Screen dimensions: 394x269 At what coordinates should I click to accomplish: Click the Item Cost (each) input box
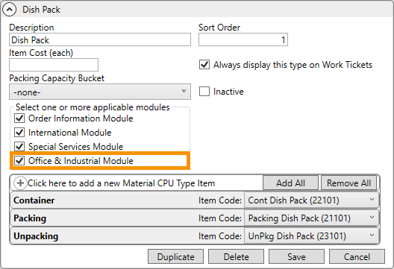click(54, 65)
